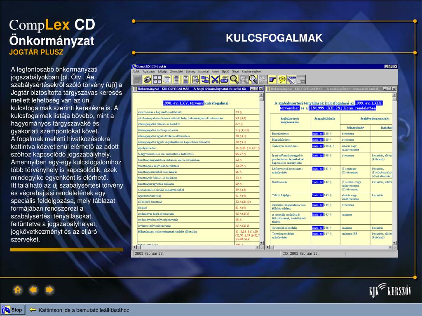Click 'Szabs. tv.' link for 144. §

318,205
